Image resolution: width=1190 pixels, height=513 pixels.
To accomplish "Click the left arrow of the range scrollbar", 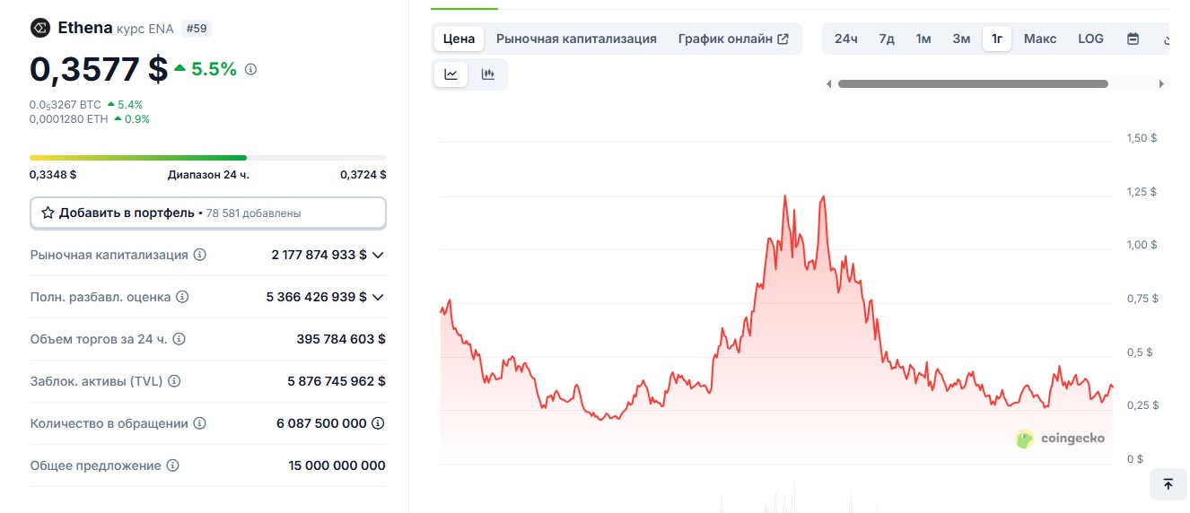I will click(x=829, y=83).
